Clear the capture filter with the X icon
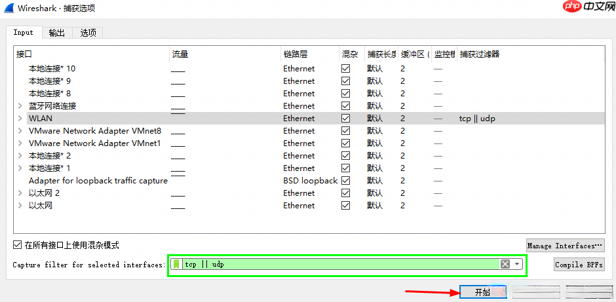 point(505,264)
